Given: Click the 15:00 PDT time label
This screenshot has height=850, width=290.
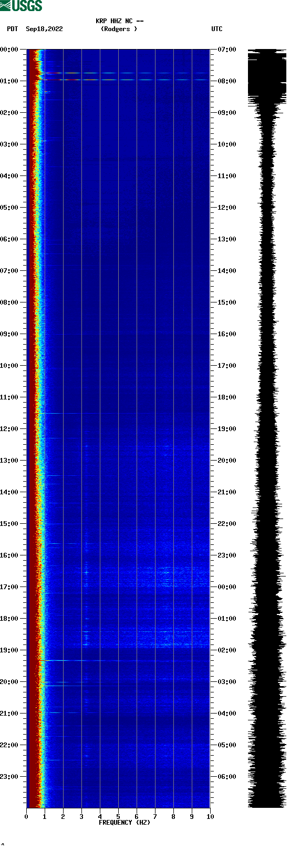Looking at the screenshot, I should (9, 524).
